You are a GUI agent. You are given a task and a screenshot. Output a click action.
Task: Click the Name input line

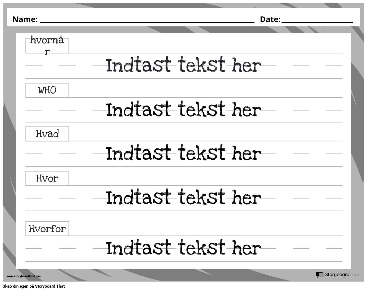[147, 20]
